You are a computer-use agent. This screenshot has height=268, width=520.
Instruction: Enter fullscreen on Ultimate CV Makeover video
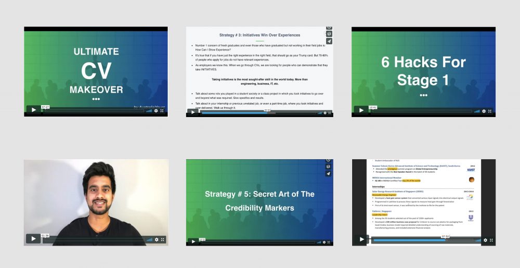pyautogui.click(x=162, y=111)
